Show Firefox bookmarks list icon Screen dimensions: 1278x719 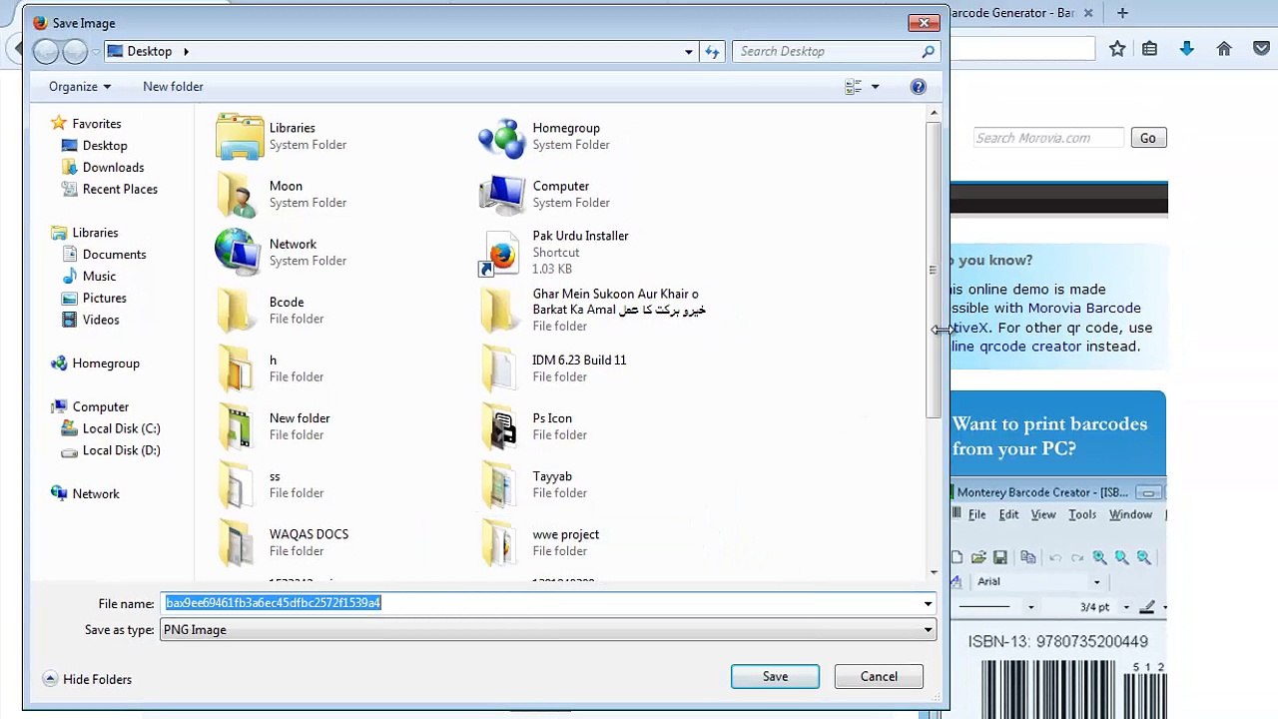[x=1149, y=49]
